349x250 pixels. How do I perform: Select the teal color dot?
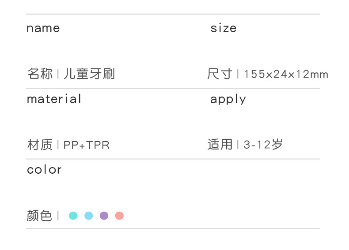point(73,216)
